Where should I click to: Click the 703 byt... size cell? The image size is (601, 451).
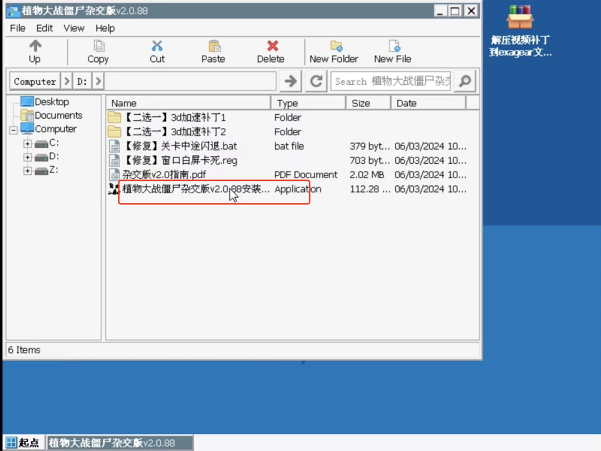(x=370, y=160)
